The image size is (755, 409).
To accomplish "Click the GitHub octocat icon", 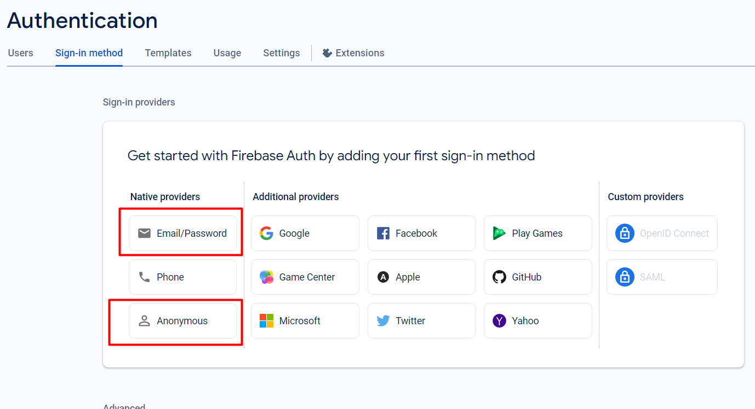I will (x=499, y=277).
